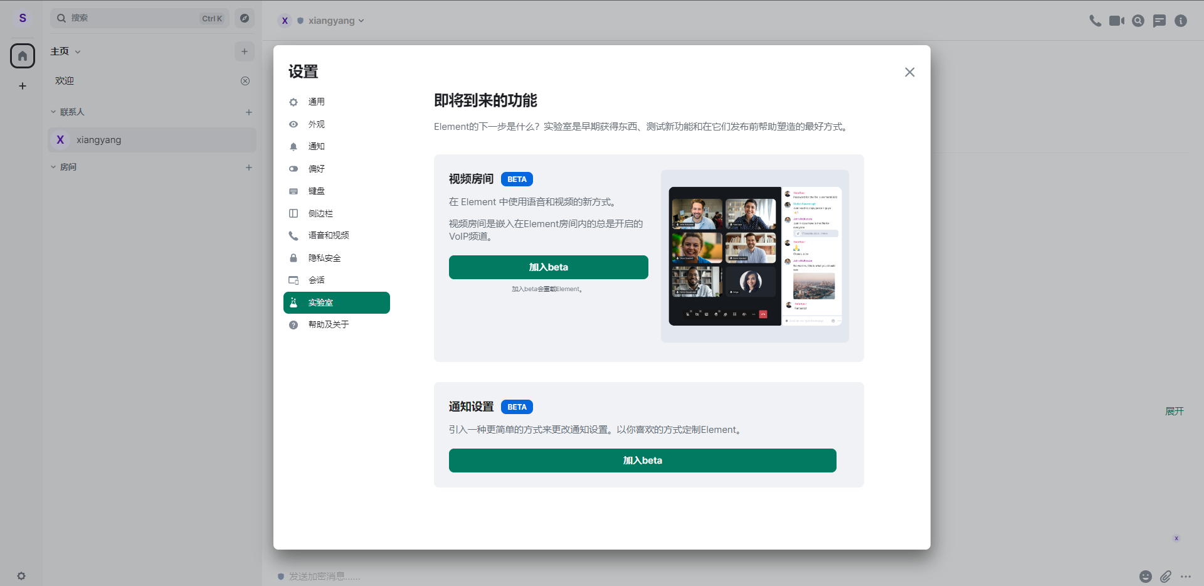
Task: Open the 隐私安全 privacy security tab
Action: coord(337,258)
